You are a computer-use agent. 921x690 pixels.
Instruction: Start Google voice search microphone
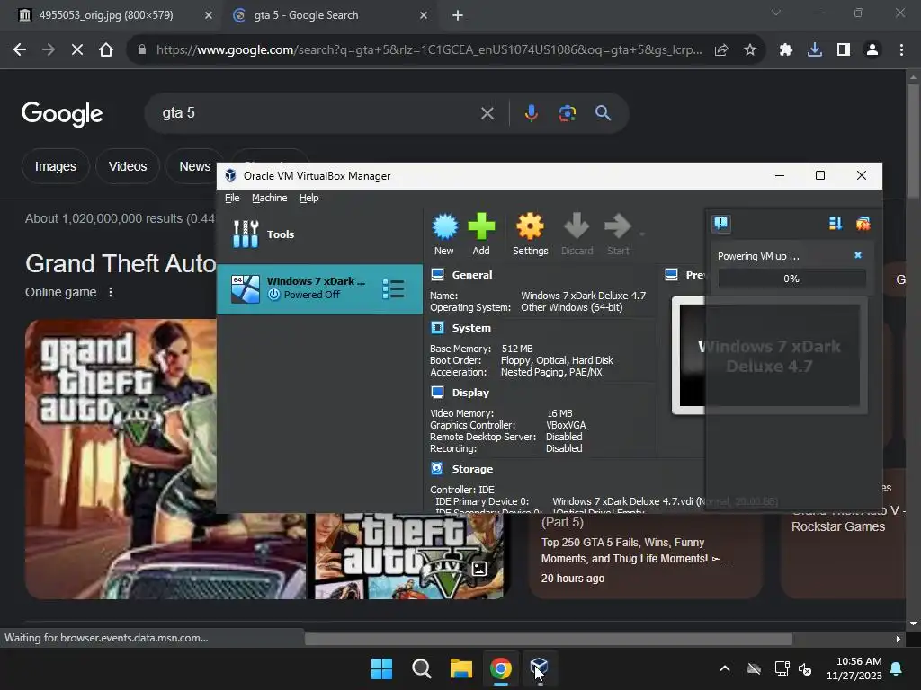coord(531,112)
